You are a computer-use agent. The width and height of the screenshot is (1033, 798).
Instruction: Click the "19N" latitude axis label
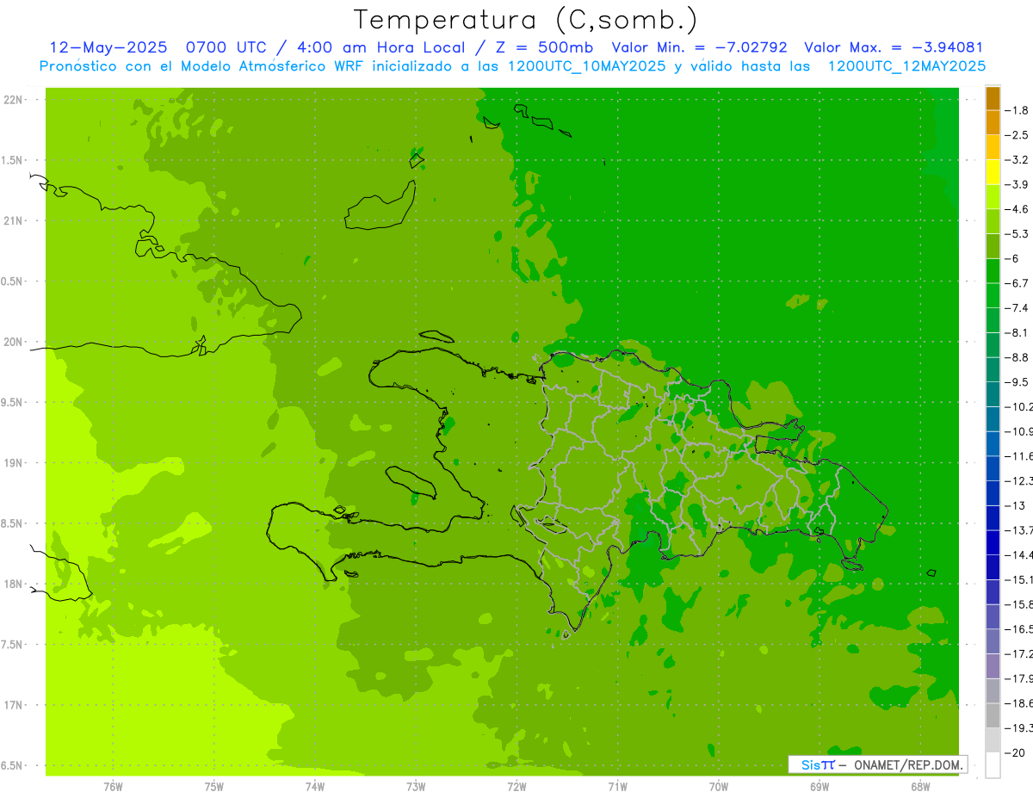click(12, 463)
